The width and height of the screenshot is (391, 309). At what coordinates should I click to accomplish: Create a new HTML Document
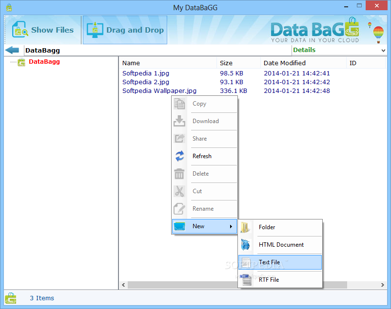[280, 245]
